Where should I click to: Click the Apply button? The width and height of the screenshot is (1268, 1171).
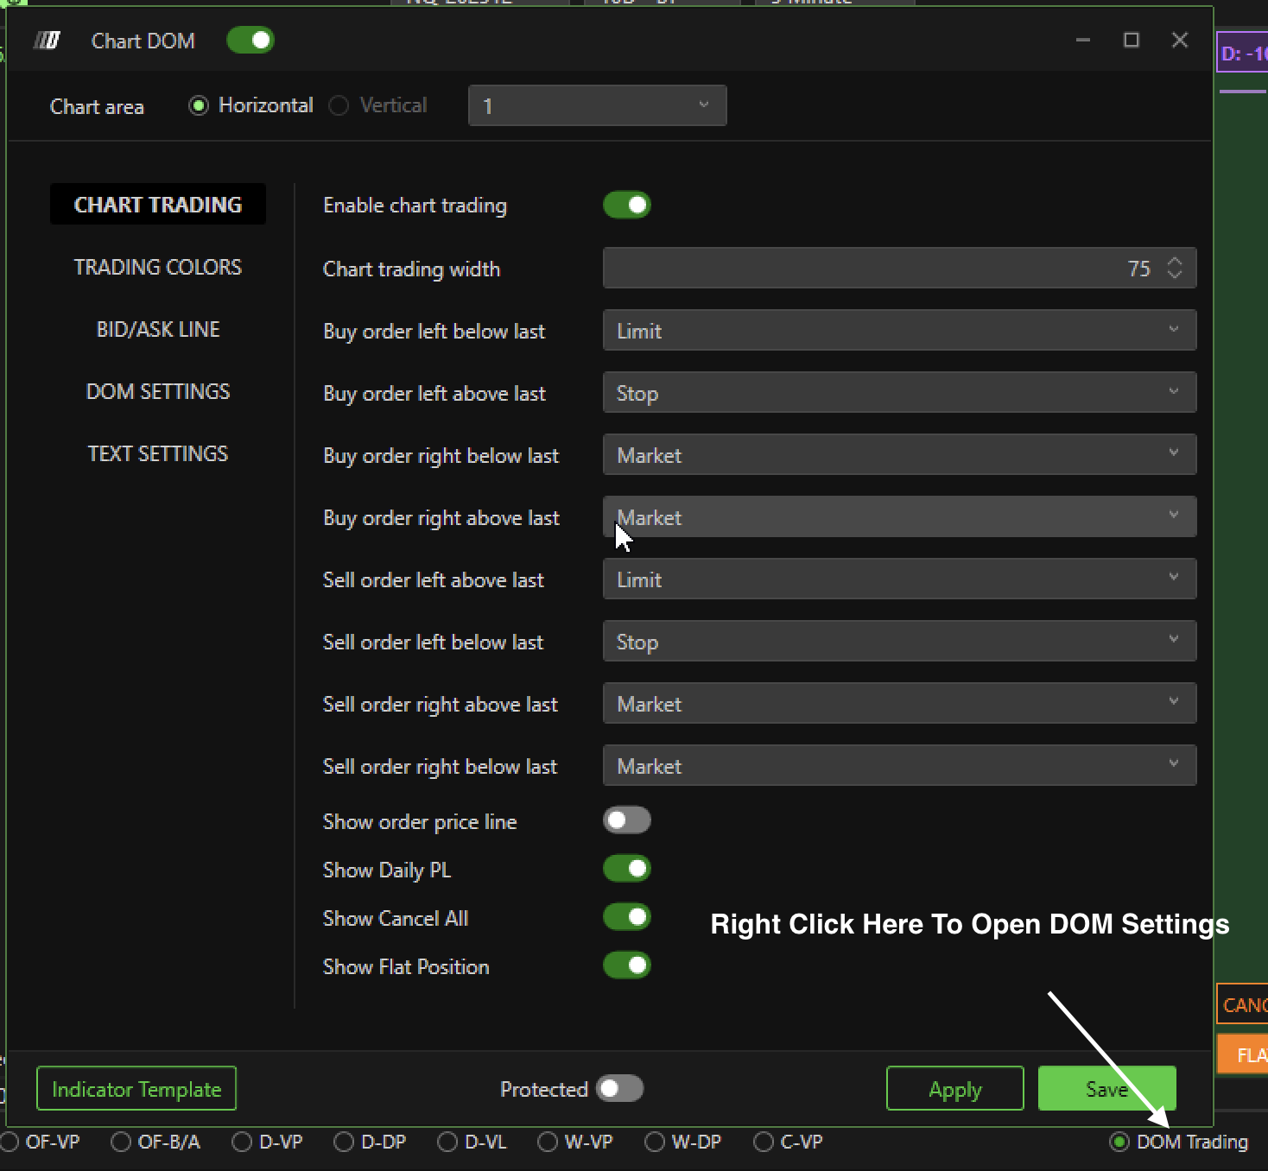pyautogui.click(x=954, y=1089)
